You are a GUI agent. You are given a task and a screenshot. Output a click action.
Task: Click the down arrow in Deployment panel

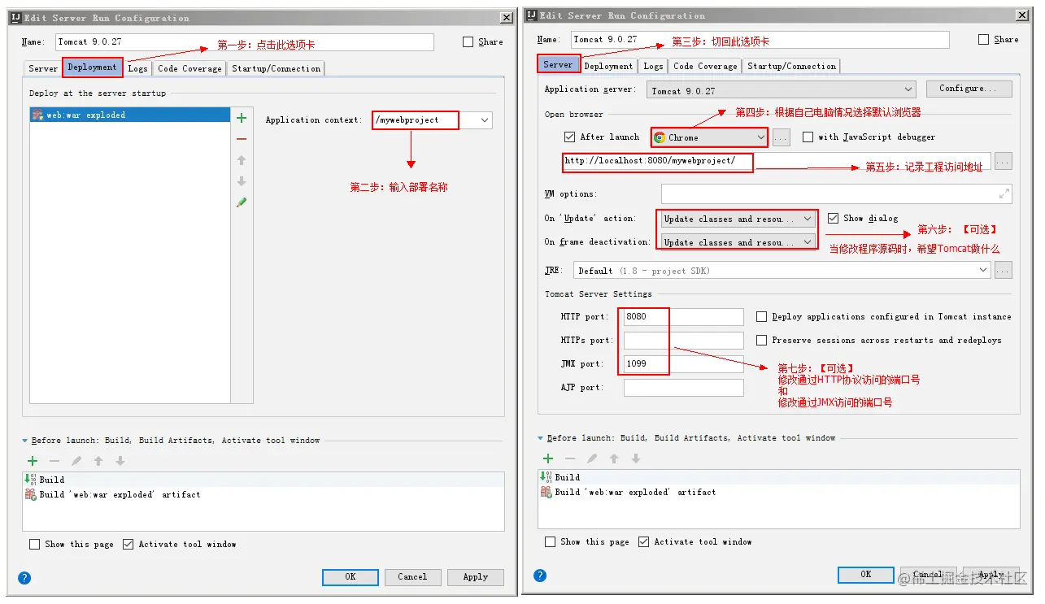(241, 180)
